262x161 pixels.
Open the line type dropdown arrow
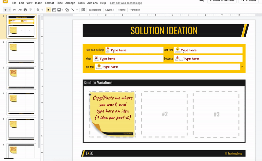pyautogui.click(x=77, y=10)
